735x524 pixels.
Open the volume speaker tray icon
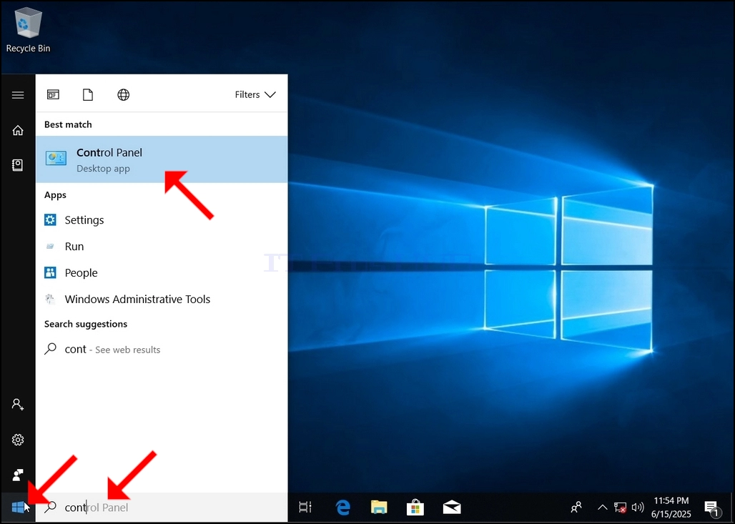tap(638, 507)
